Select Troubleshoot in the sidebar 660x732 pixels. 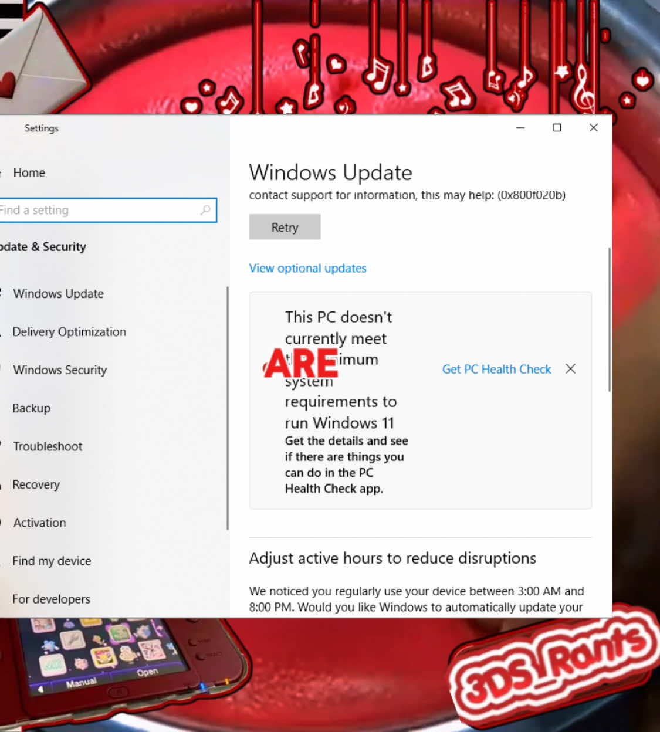click(x=48, y=446)
